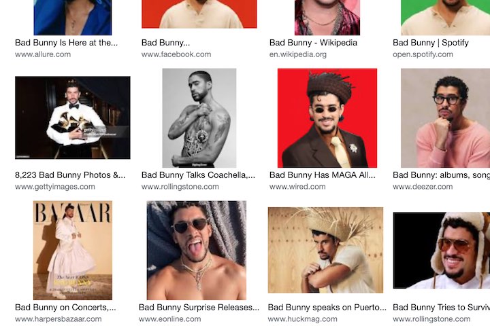Image resolution: width=490 pixels, height=328 pixels.
Task: Open the straw hat Huck Mag image
Action: [325, 250]
